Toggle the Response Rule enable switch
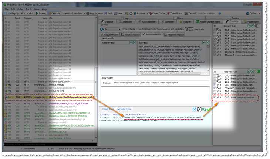 pos(257,72)
